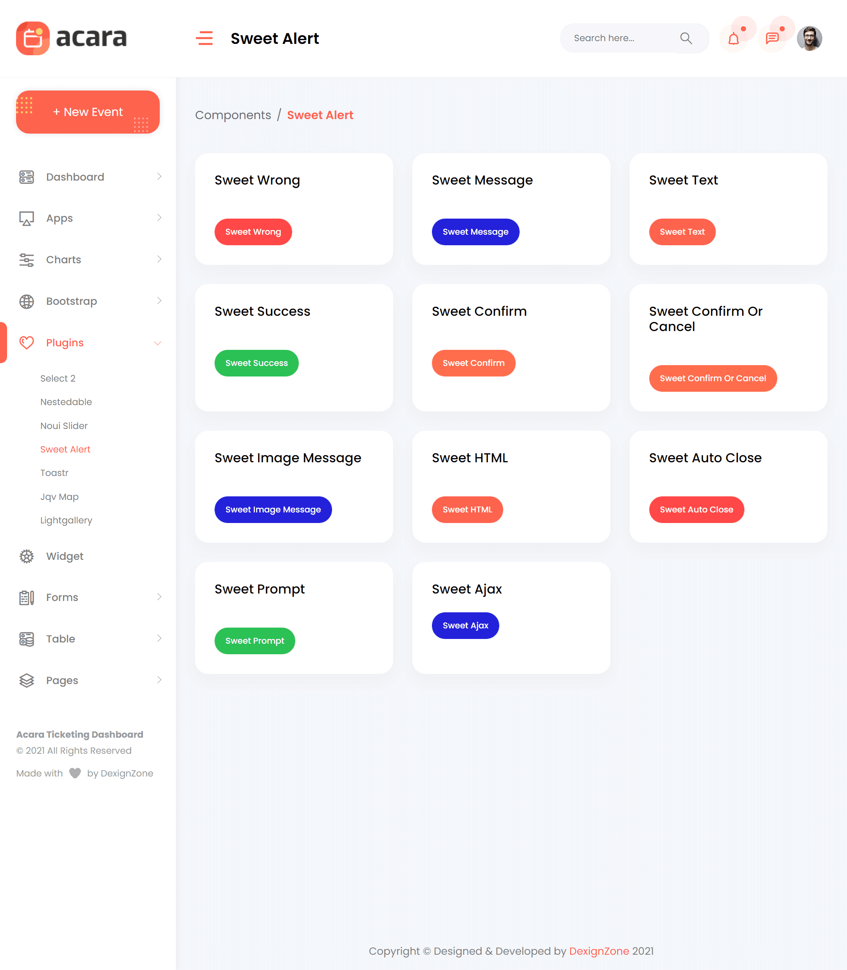The width and height of the screenshot is (847, 970).
Task: Expand the Apps menu chevron
Action: [x=159, y=217]
